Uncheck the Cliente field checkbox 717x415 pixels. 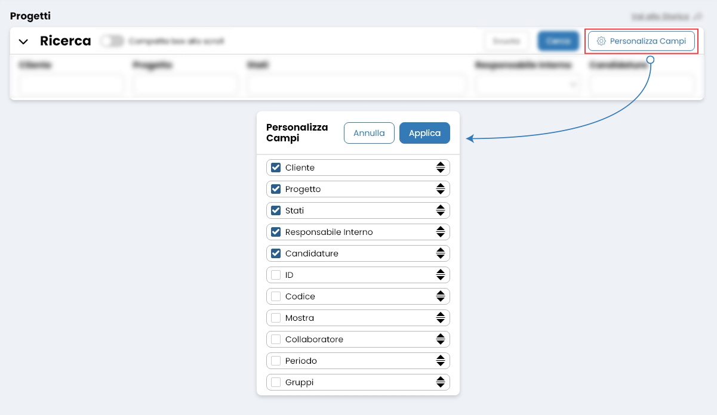tap(276, 168)
